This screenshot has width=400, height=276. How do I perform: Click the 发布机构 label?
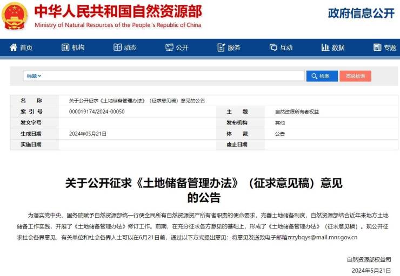(x=237, y=122)
